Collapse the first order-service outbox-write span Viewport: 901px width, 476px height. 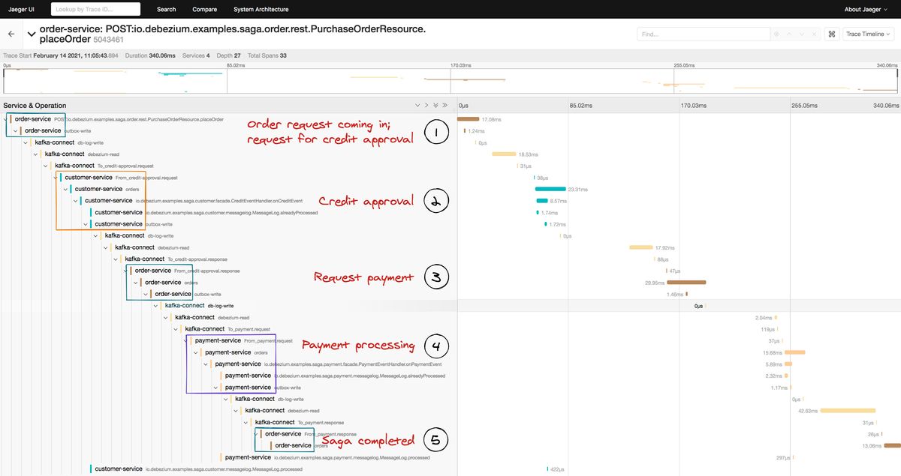coord(16,130)
